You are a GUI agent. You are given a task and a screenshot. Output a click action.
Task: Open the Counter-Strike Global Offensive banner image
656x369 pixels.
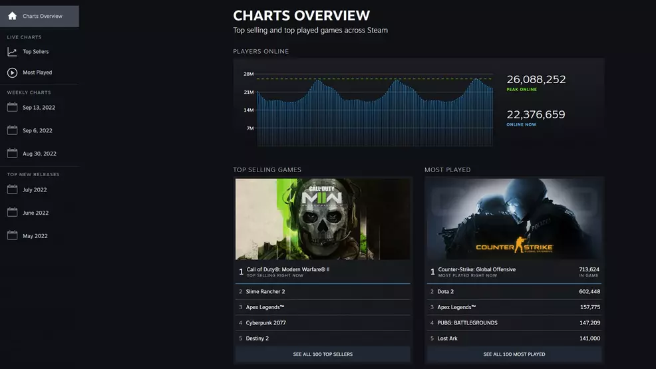click(514, 219)
